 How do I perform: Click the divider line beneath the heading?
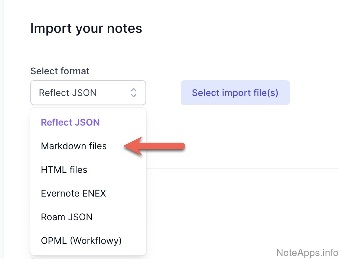pyautogui.click(x=184, y=51)
